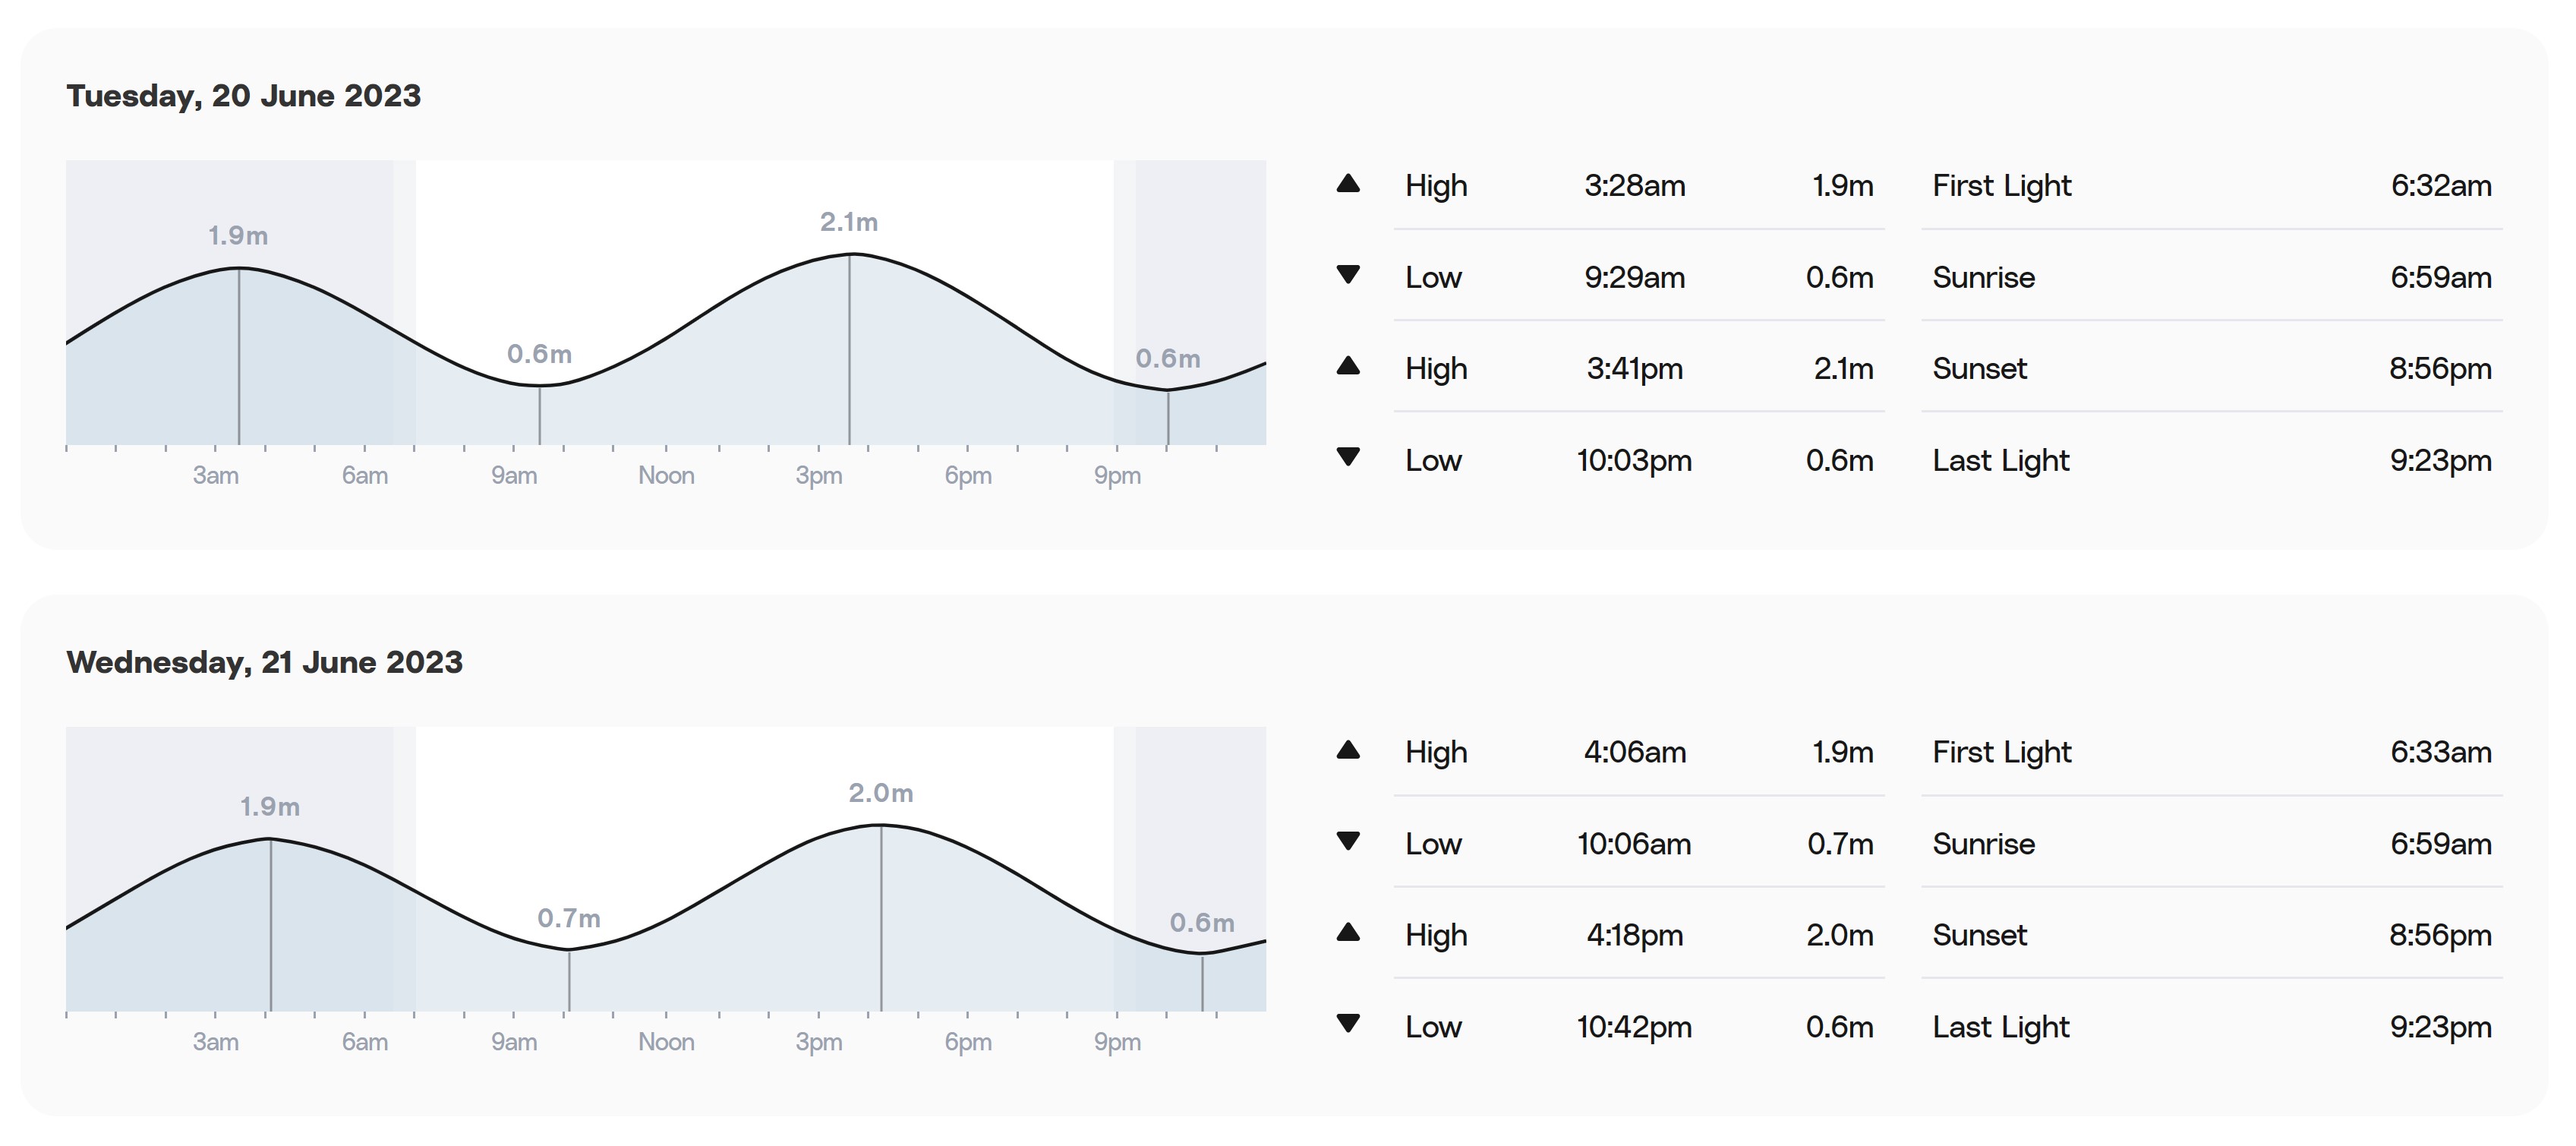
Task: Click Tuesday's First Light time 6:32am
Action: coord(2440,186)
